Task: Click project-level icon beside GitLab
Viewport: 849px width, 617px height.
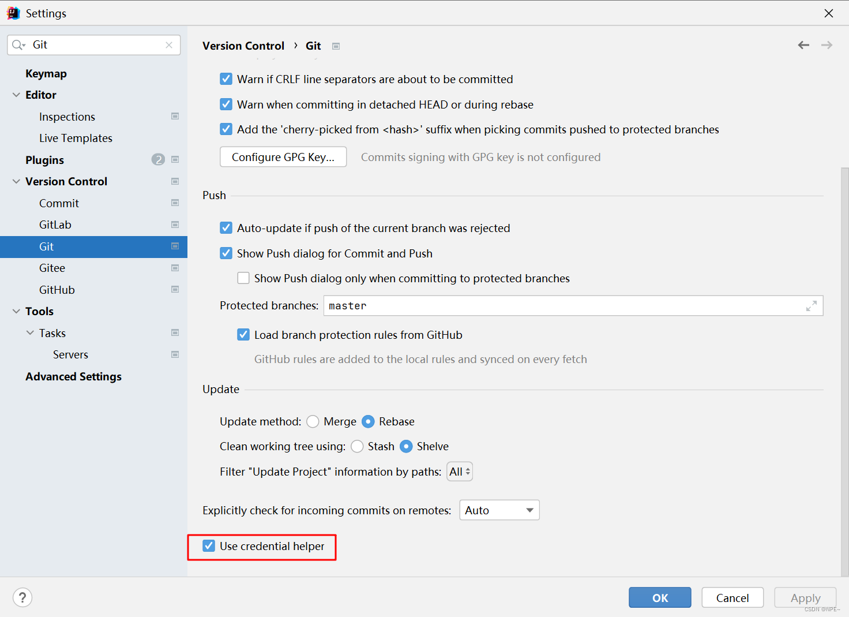Action: [x=175, y=225]
